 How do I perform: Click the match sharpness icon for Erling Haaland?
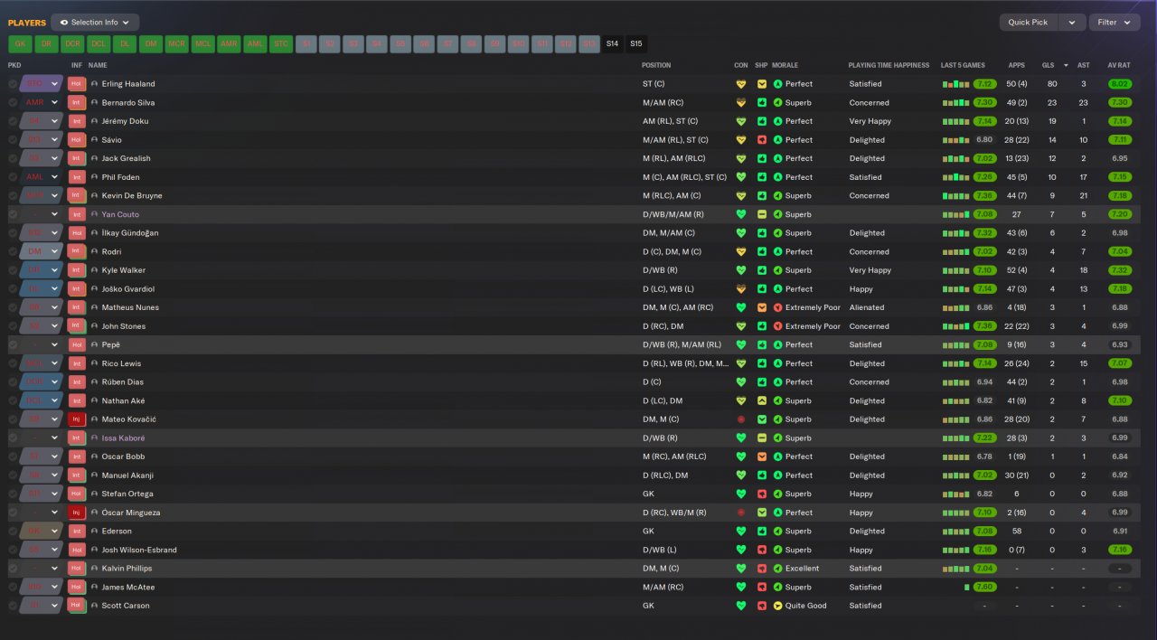pyautogui.click(x=762, y=84)
